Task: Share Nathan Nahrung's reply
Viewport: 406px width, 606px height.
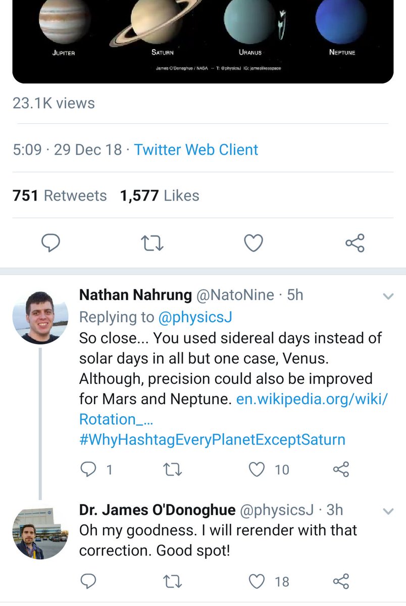Action: (x=341, y=470)
